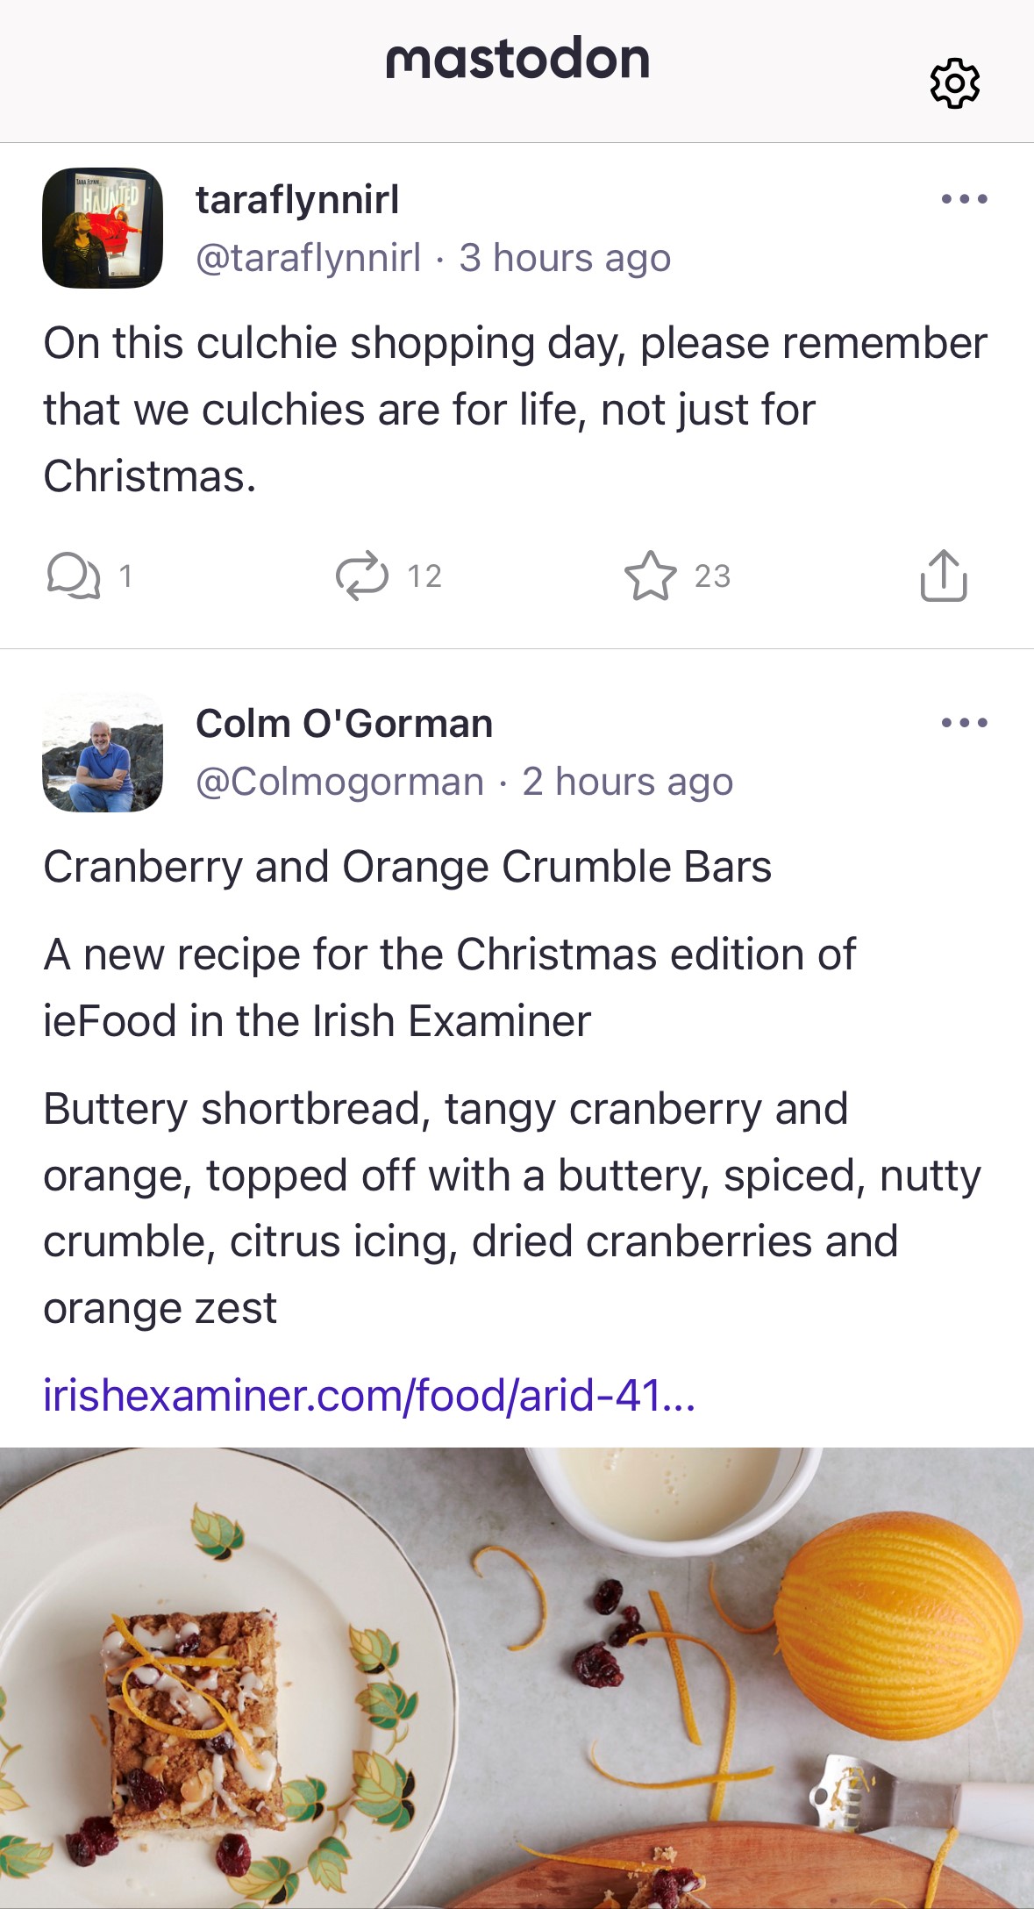Image resolution: width=1034 pixels, height=1909 pixels.
Task: Tap Colm O'Gorman's profile avatar
Action: (103, 752)
